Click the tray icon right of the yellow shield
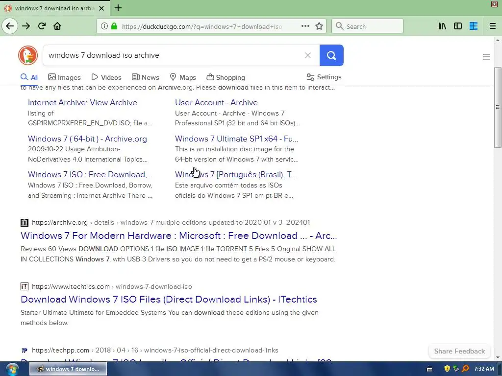Viewport: 502px width, 376px height. (456, 369)
